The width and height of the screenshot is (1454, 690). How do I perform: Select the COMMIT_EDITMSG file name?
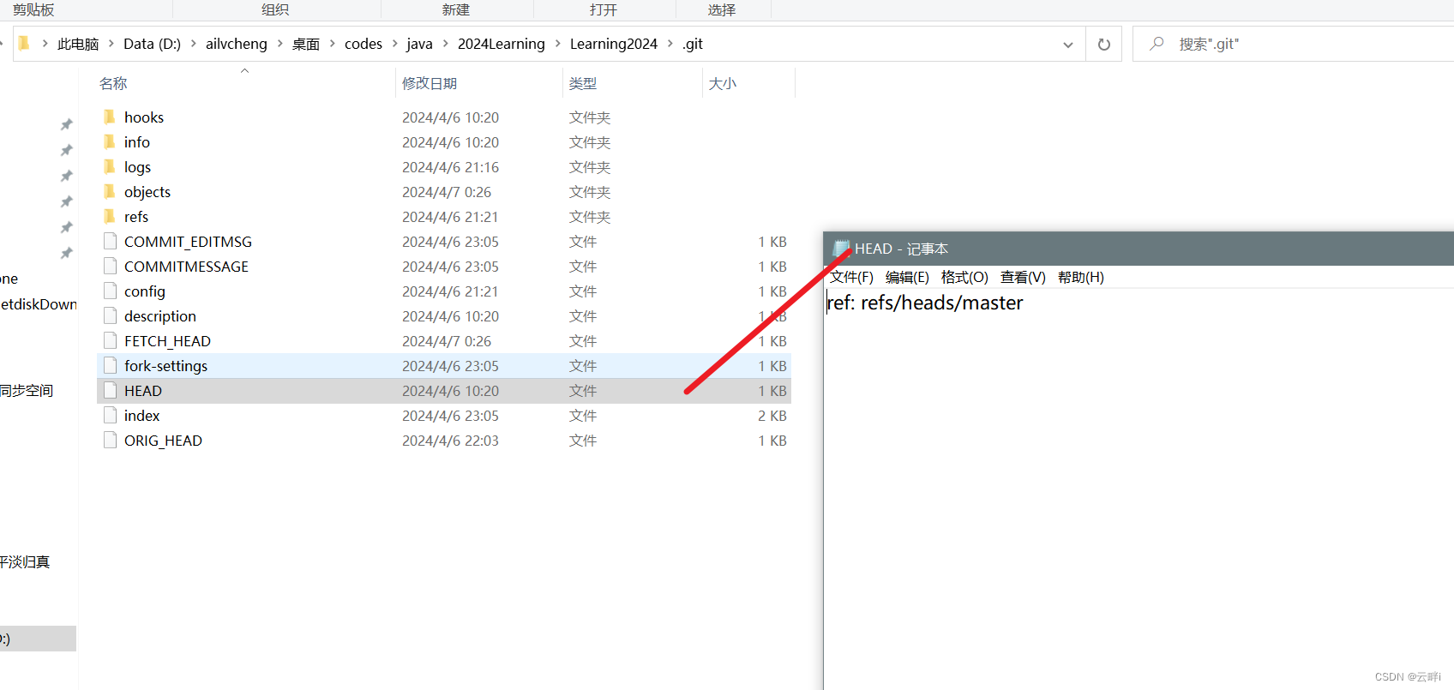(x=188, y=242)
